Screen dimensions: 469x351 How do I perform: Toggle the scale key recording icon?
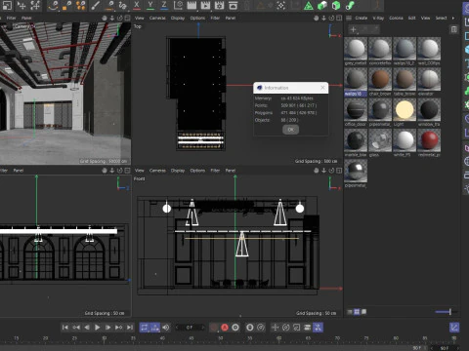(296, 328)
